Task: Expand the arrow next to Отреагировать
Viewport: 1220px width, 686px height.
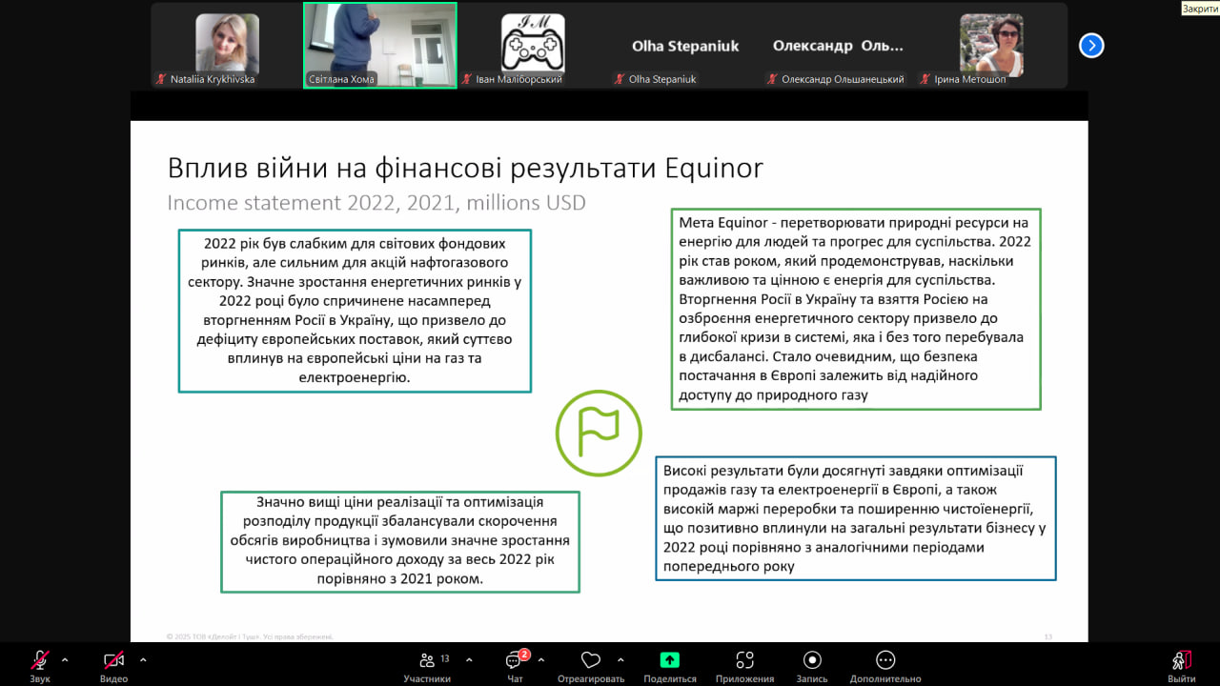Action: pos(620,659)
